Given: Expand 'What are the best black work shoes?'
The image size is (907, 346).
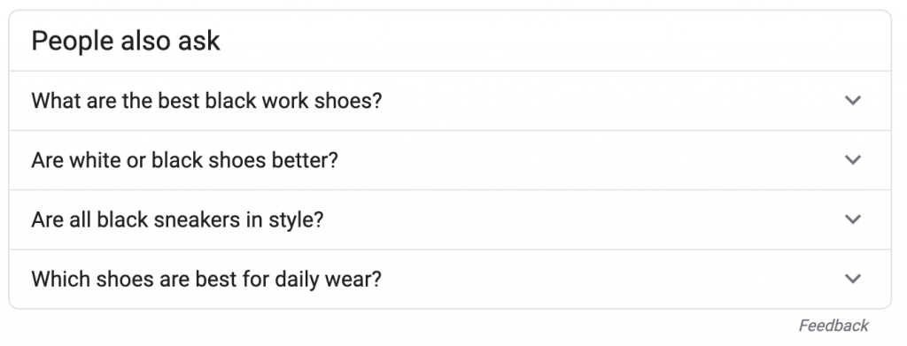Looking at the screenshot, I should coord(450,101).
